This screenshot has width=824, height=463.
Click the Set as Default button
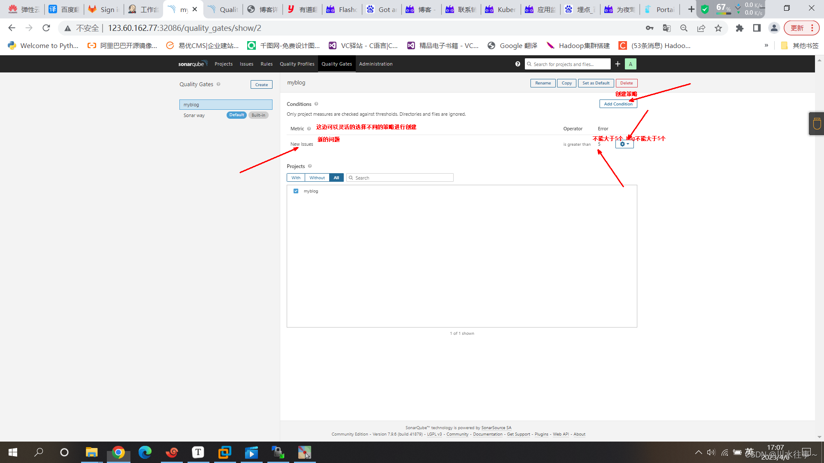596,83
